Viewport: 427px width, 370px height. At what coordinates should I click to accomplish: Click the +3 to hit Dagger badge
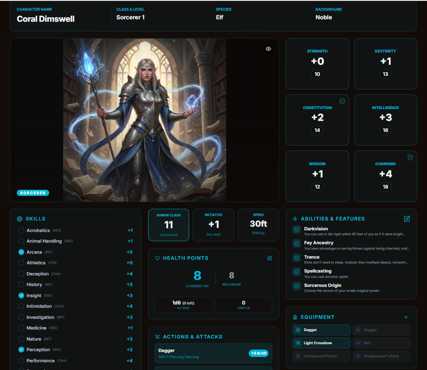pyautogui.click(x=259, y=353)
